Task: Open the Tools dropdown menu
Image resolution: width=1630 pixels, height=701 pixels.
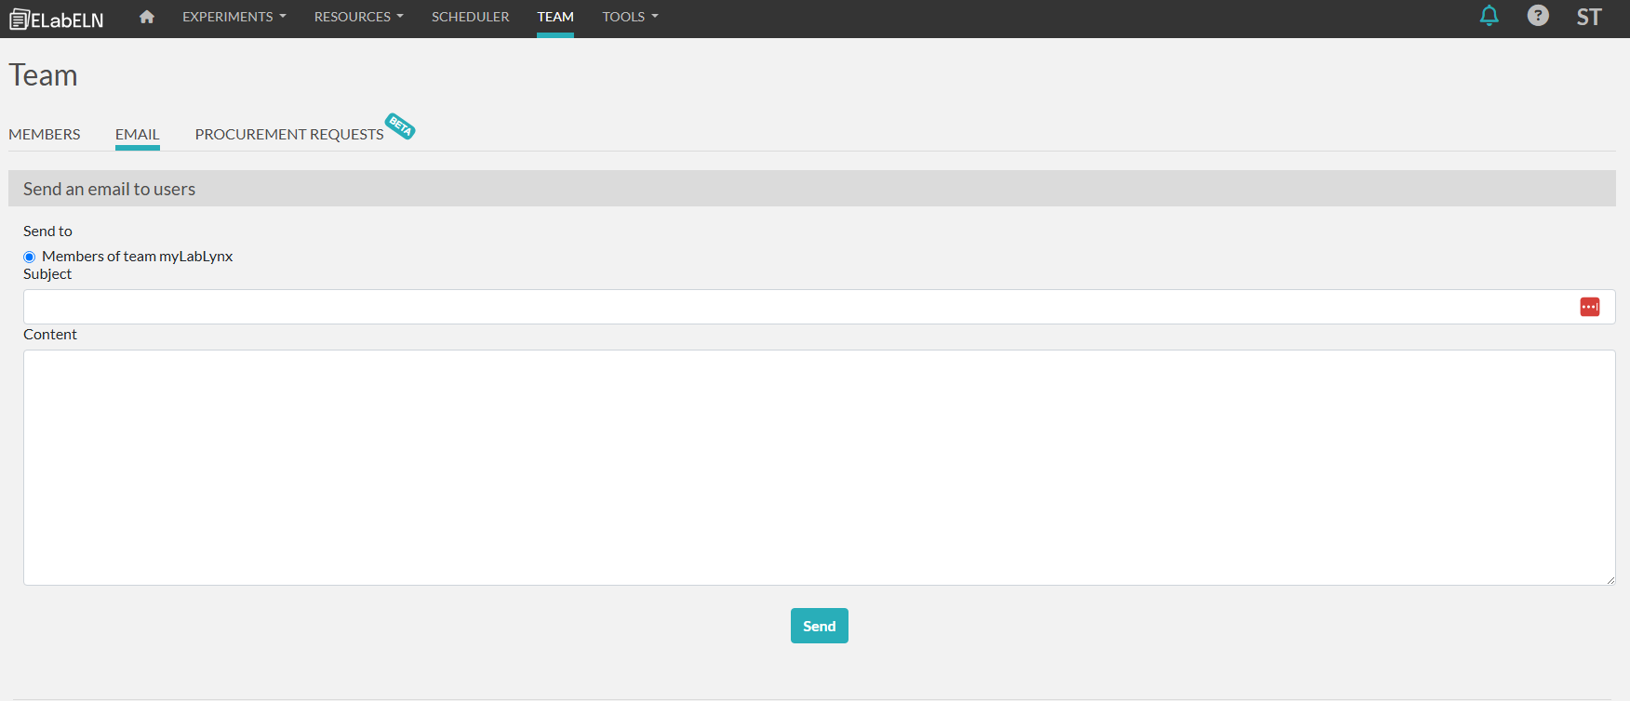Action: coord(630,17)
